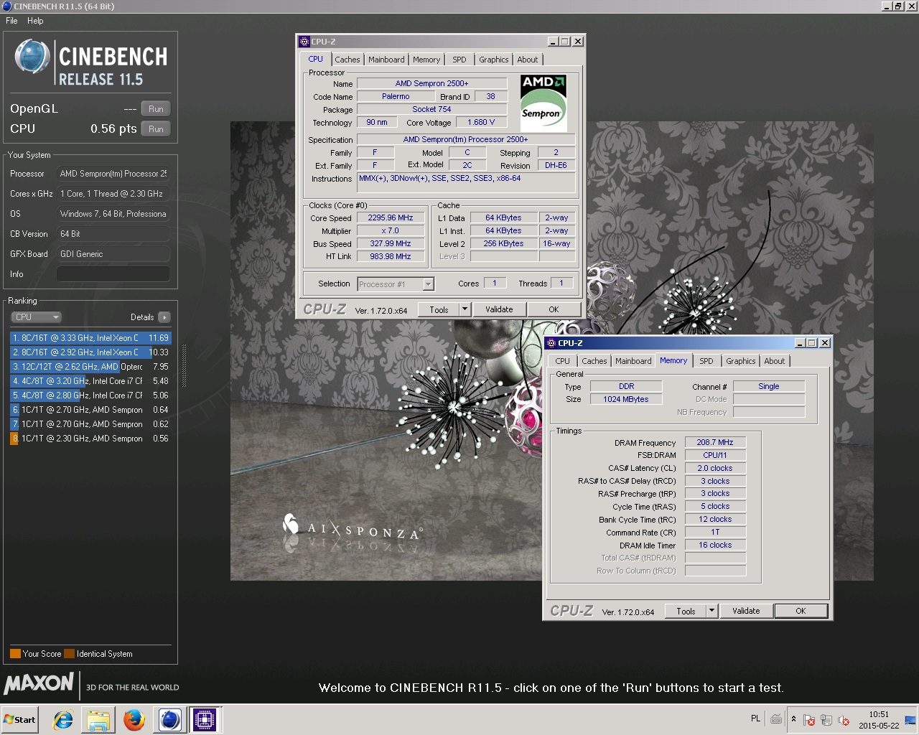This screenshot has width=919, height=735.
Task: Select ranking row 5 Core i7 5.06
Action: [x=90, y=395]
